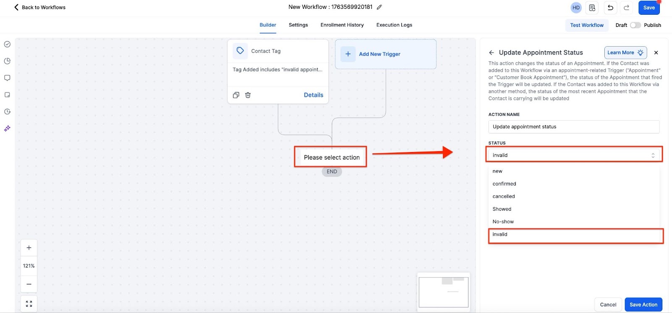Select the No-show status option
Viewport: 672px width, 313px height.
(x=503, y=221)
